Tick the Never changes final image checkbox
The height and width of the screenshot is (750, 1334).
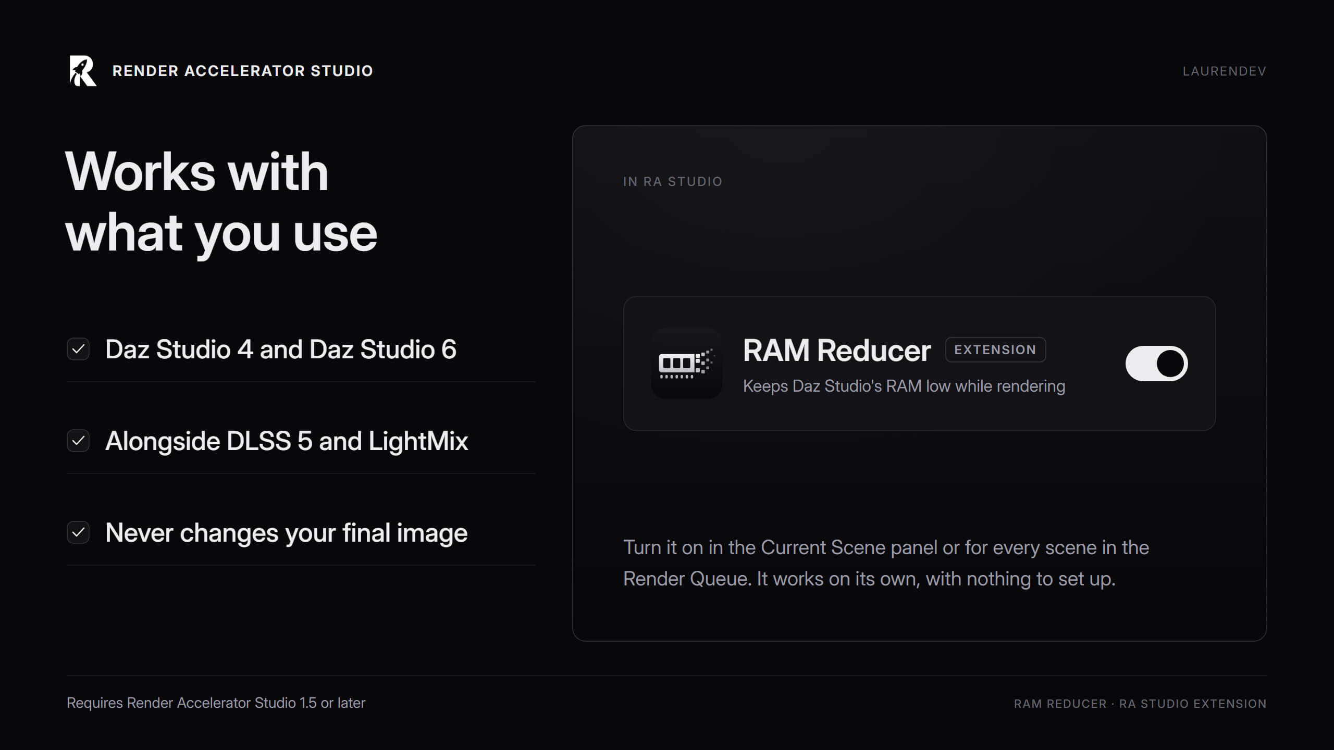coord(78,532)
